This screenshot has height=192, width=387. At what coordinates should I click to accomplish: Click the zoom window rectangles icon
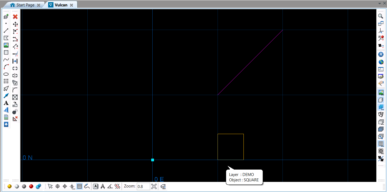point(381,23)
